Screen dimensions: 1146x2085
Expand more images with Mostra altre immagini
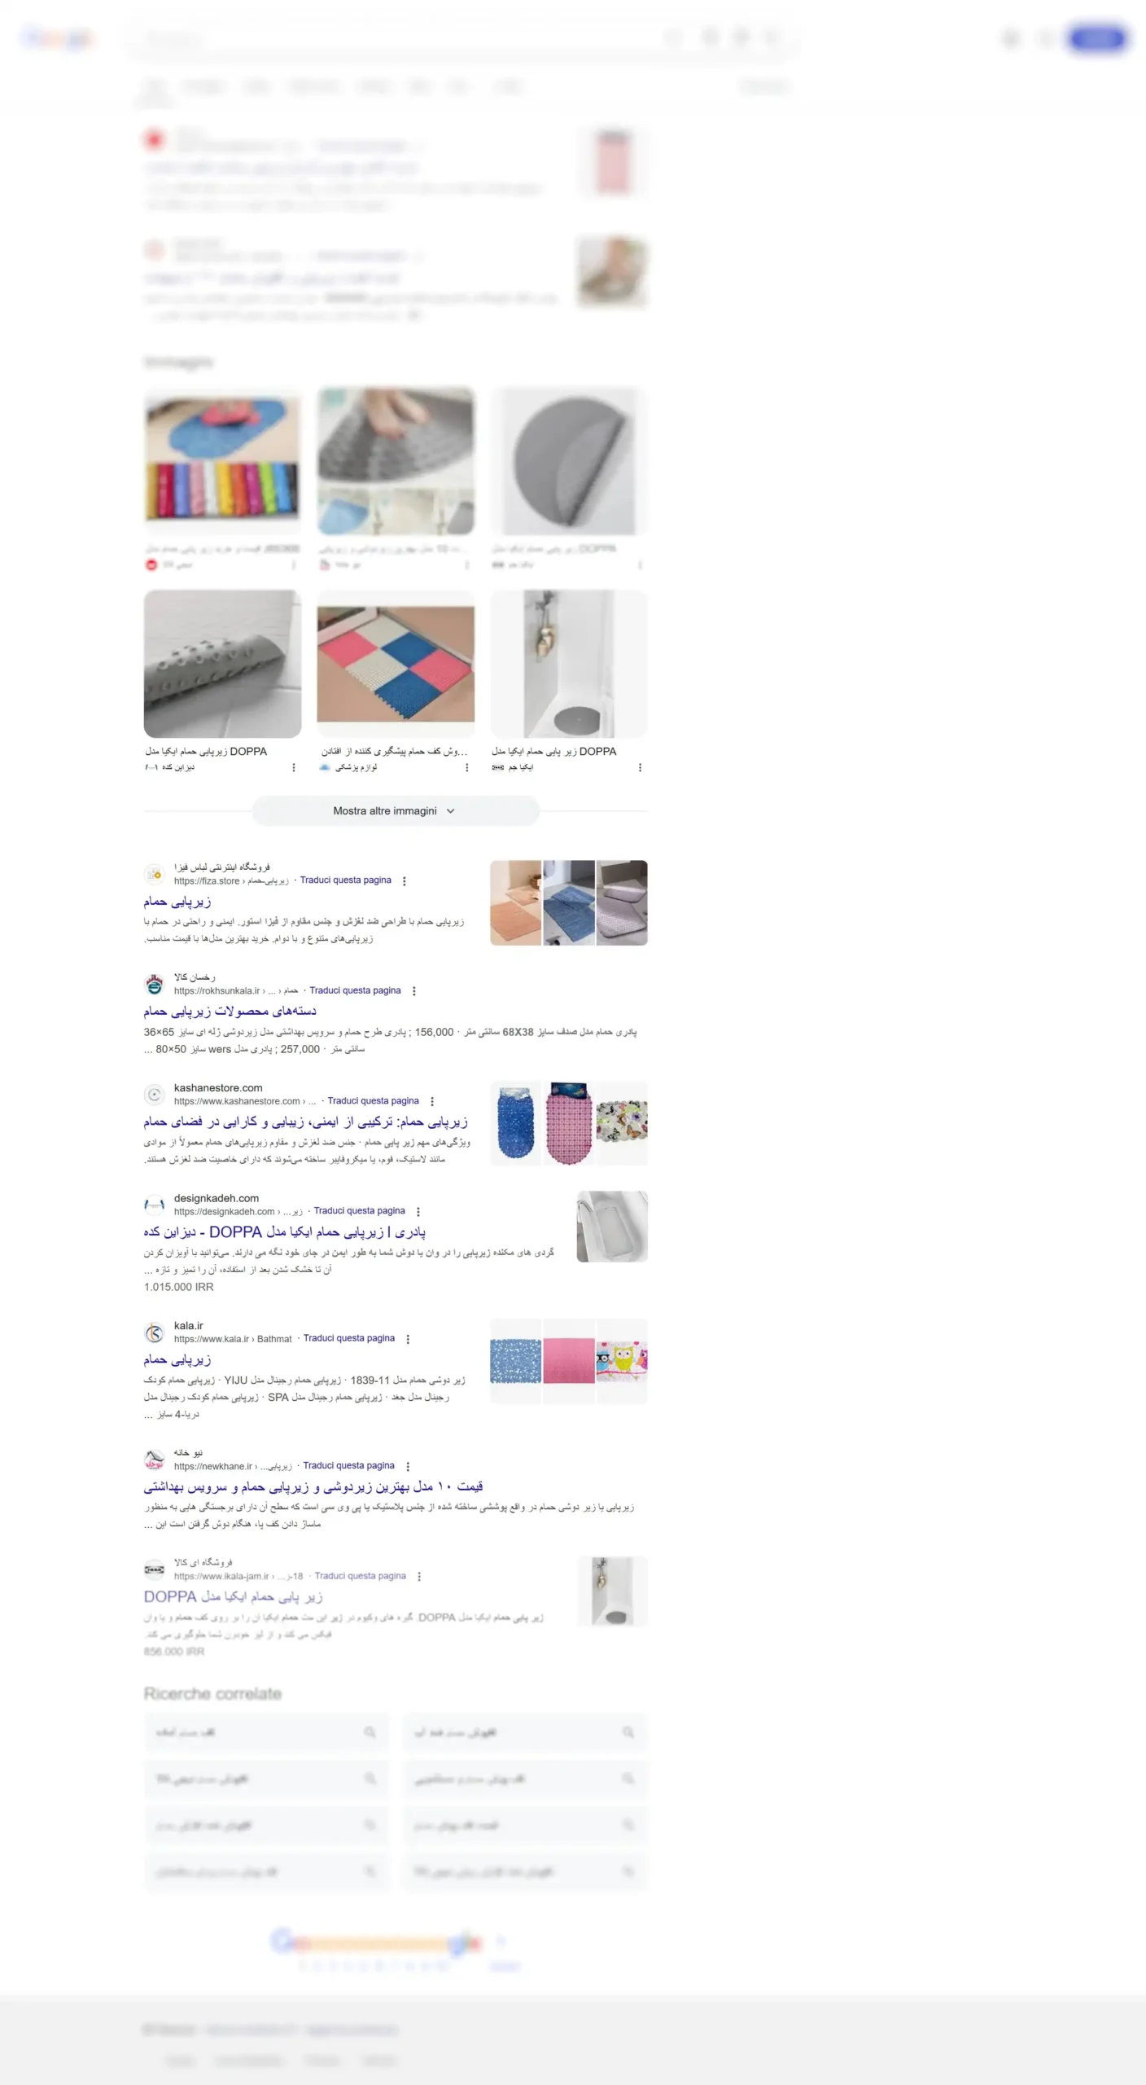[x=396, y=810]
